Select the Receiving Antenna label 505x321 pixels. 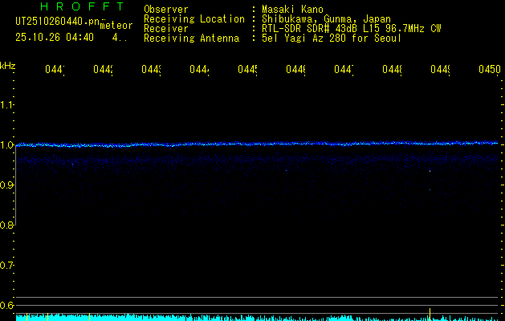click(x=191, y=38)
